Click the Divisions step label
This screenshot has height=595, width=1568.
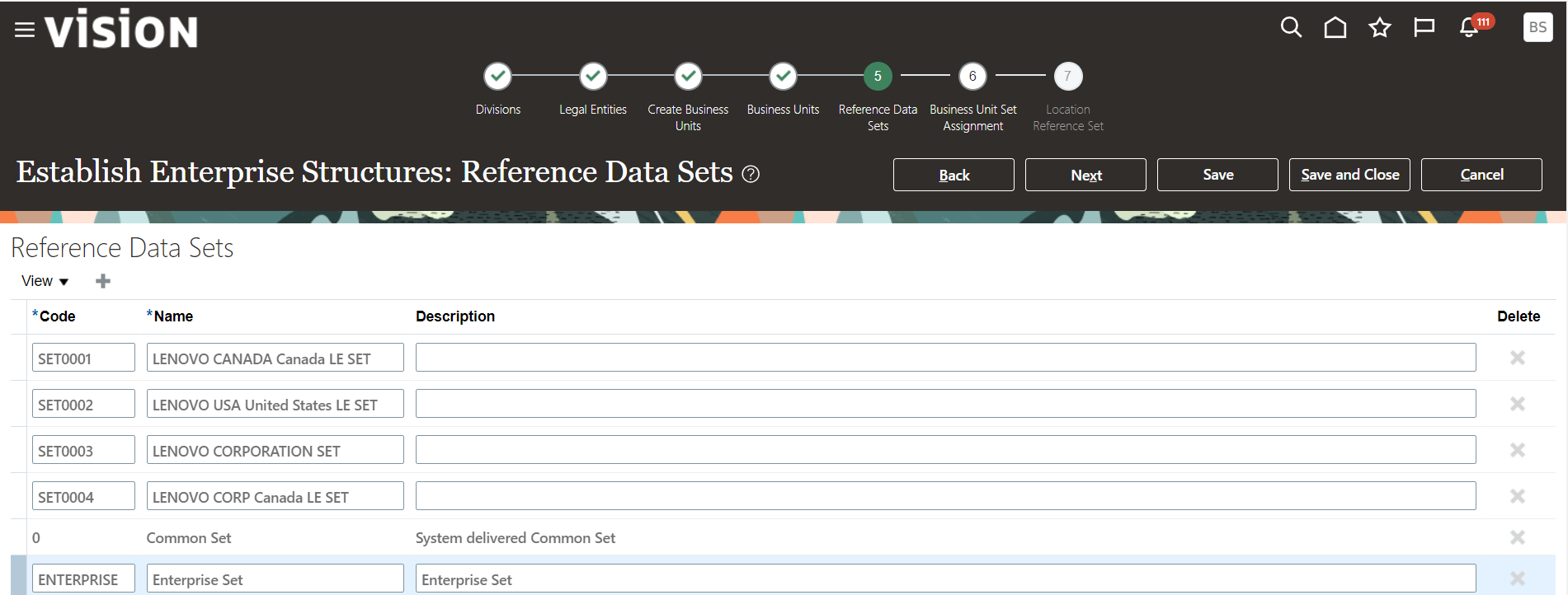click(498, 110)
